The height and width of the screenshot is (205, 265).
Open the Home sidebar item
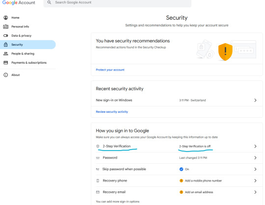[x=28, y=18]
